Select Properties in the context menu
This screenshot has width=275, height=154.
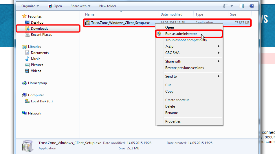pyautogui.click(x=173, y=121)
